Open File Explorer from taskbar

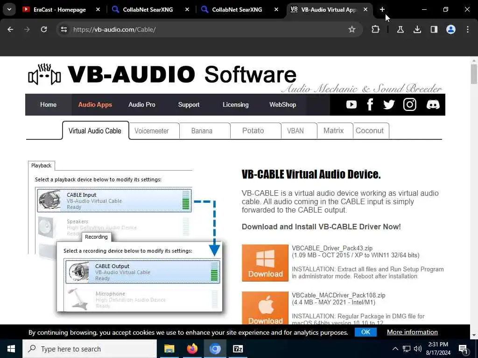click(x=169, y=349)
